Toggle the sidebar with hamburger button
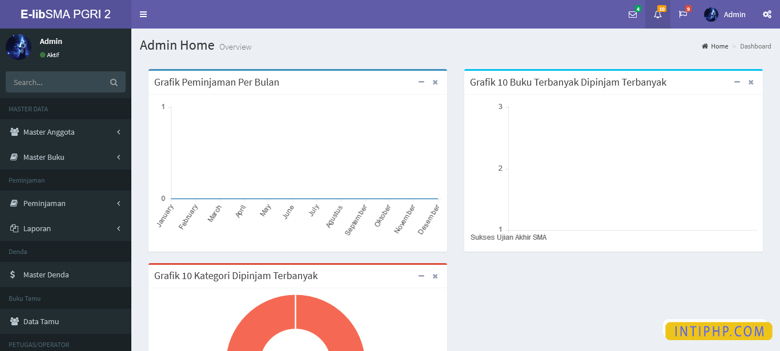The width and height of the screenshot is (780, 351). (143, 14)
